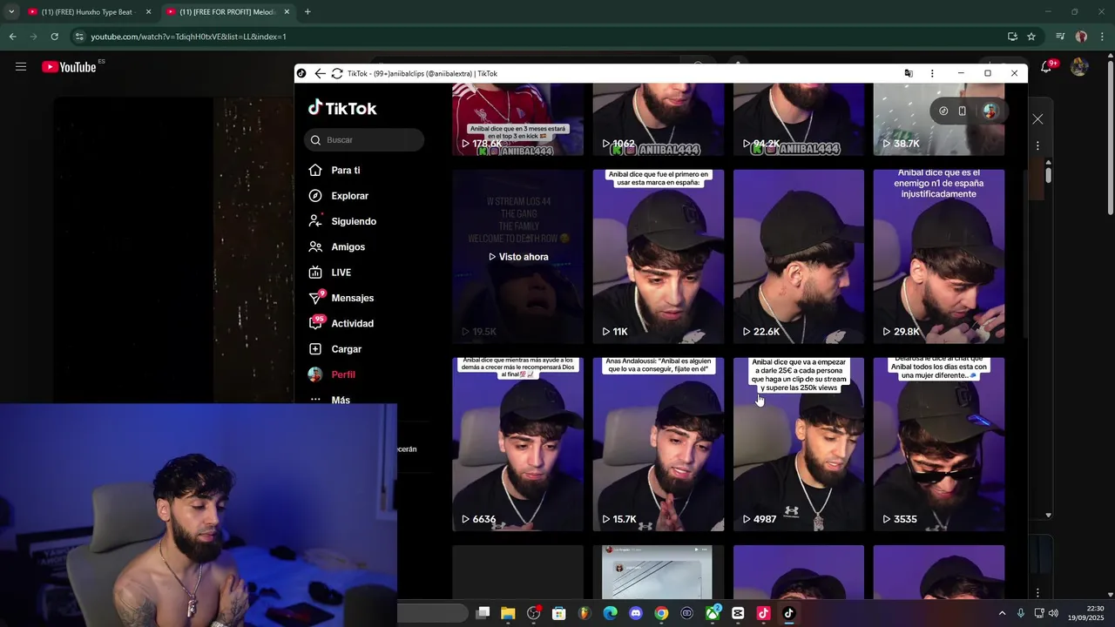Screen dimensions: 1115x627
Task: Close the FREE FOR PROFIT tab
Action: point(287,12)
